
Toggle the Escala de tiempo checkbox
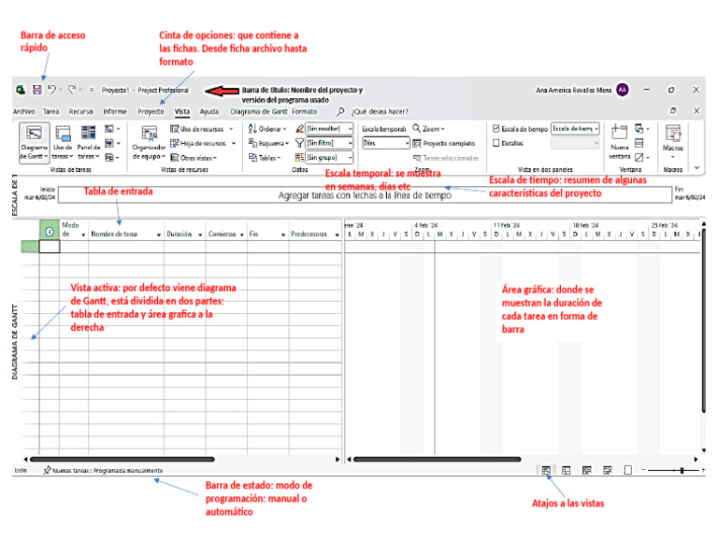click(495, 129)
